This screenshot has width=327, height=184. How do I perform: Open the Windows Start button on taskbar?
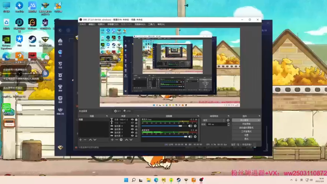tap(126, 180)
